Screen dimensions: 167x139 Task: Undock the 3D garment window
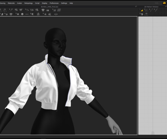pyautogui.click(x=136, y=6)
